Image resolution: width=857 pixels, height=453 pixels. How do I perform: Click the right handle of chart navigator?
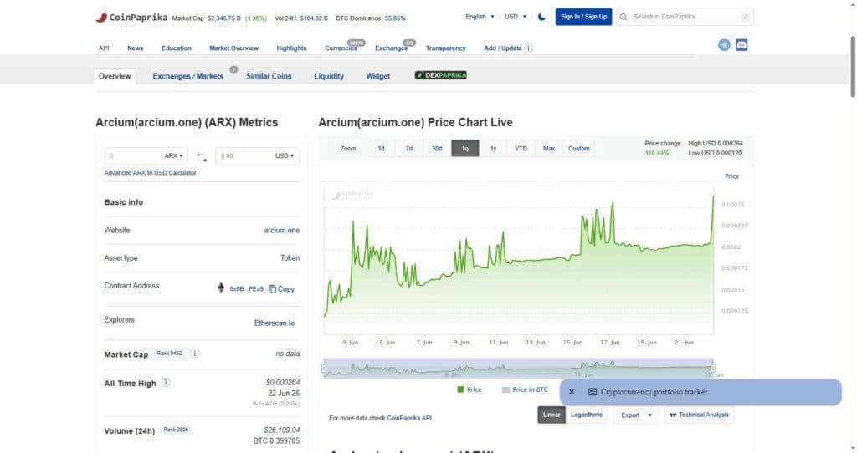pos(713,369)
